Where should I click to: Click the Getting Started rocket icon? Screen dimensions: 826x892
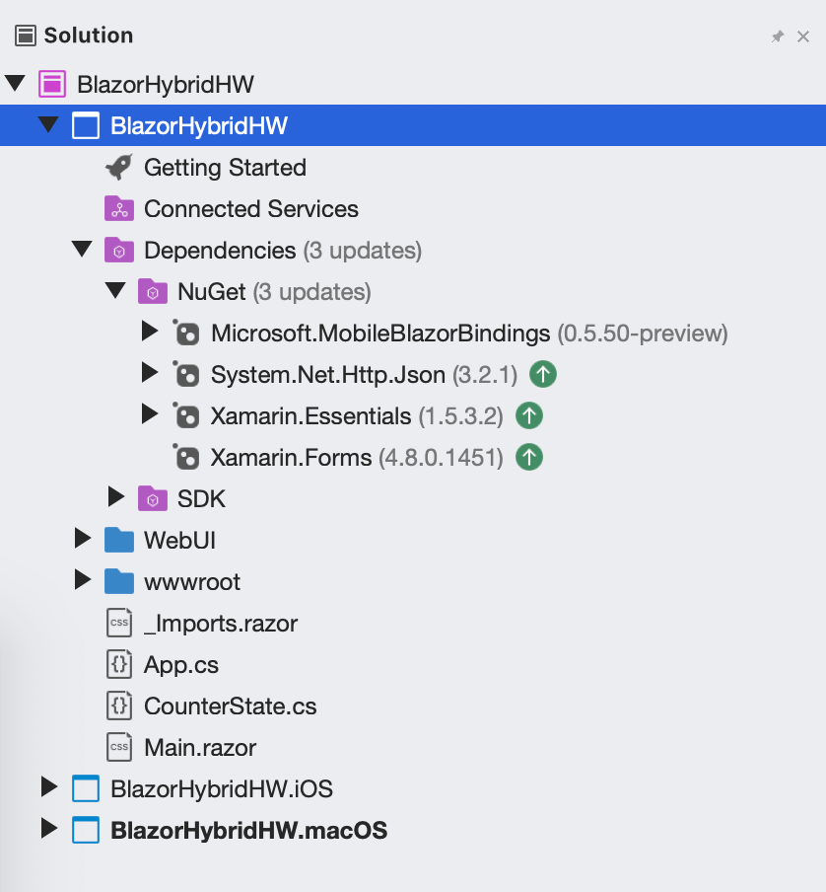118,168
